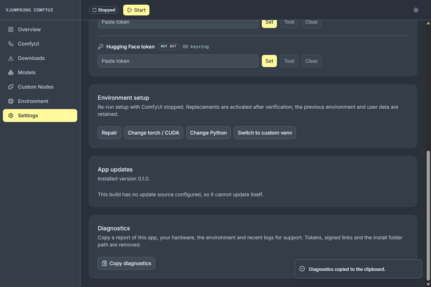Clear the Hugging Face token
This screenshot has height=287, width=431.
311,61
